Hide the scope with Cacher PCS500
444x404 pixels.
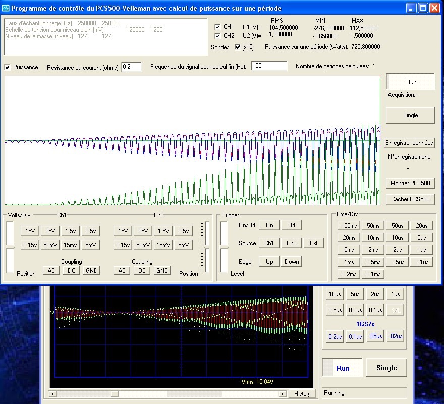[410, 199]
